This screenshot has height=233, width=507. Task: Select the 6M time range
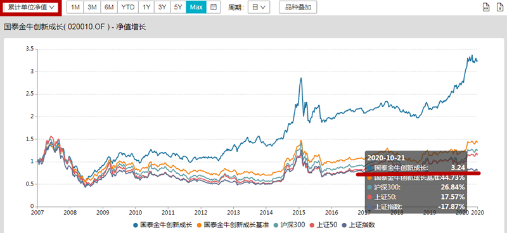point(109,7)
